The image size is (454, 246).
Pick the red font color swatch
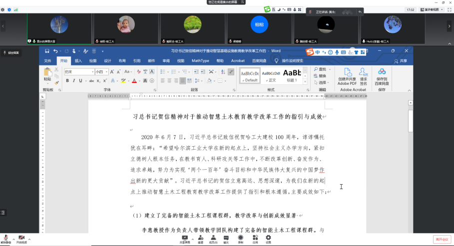click(x=134, y=81)
